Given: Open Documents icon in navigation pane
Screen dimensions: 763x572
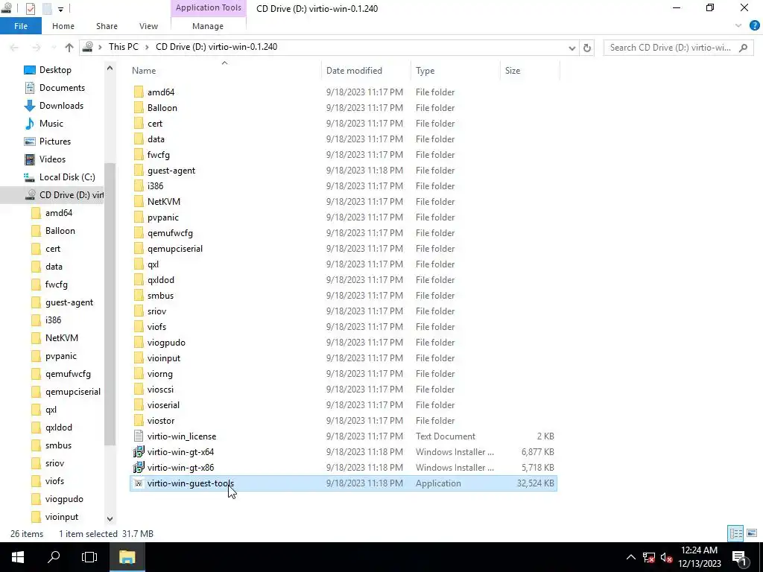Looking at the screenshot, I should [30, 88].
